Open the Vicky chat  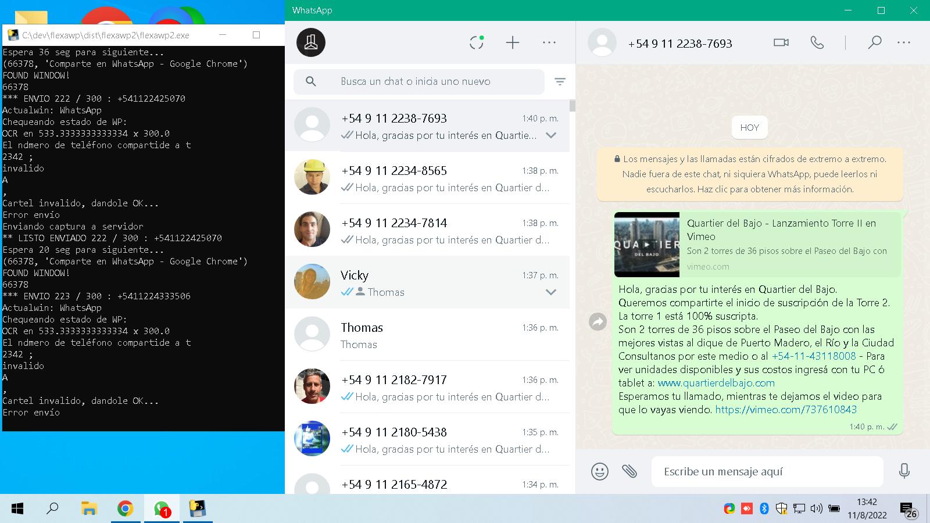coord(427,282)
